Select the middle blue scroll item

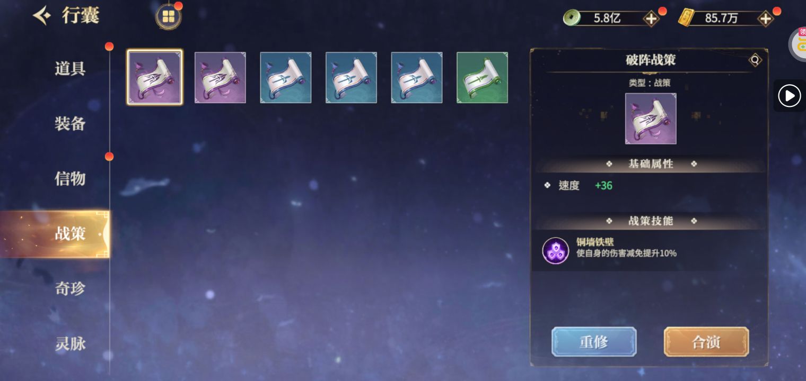click(x=351, y=77)
